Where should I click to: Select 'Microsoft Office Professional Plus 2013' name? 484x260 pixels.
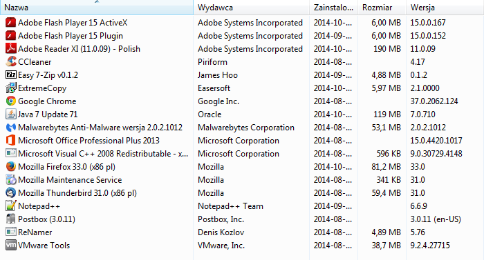pyautogui.click(x=89, y=141)
